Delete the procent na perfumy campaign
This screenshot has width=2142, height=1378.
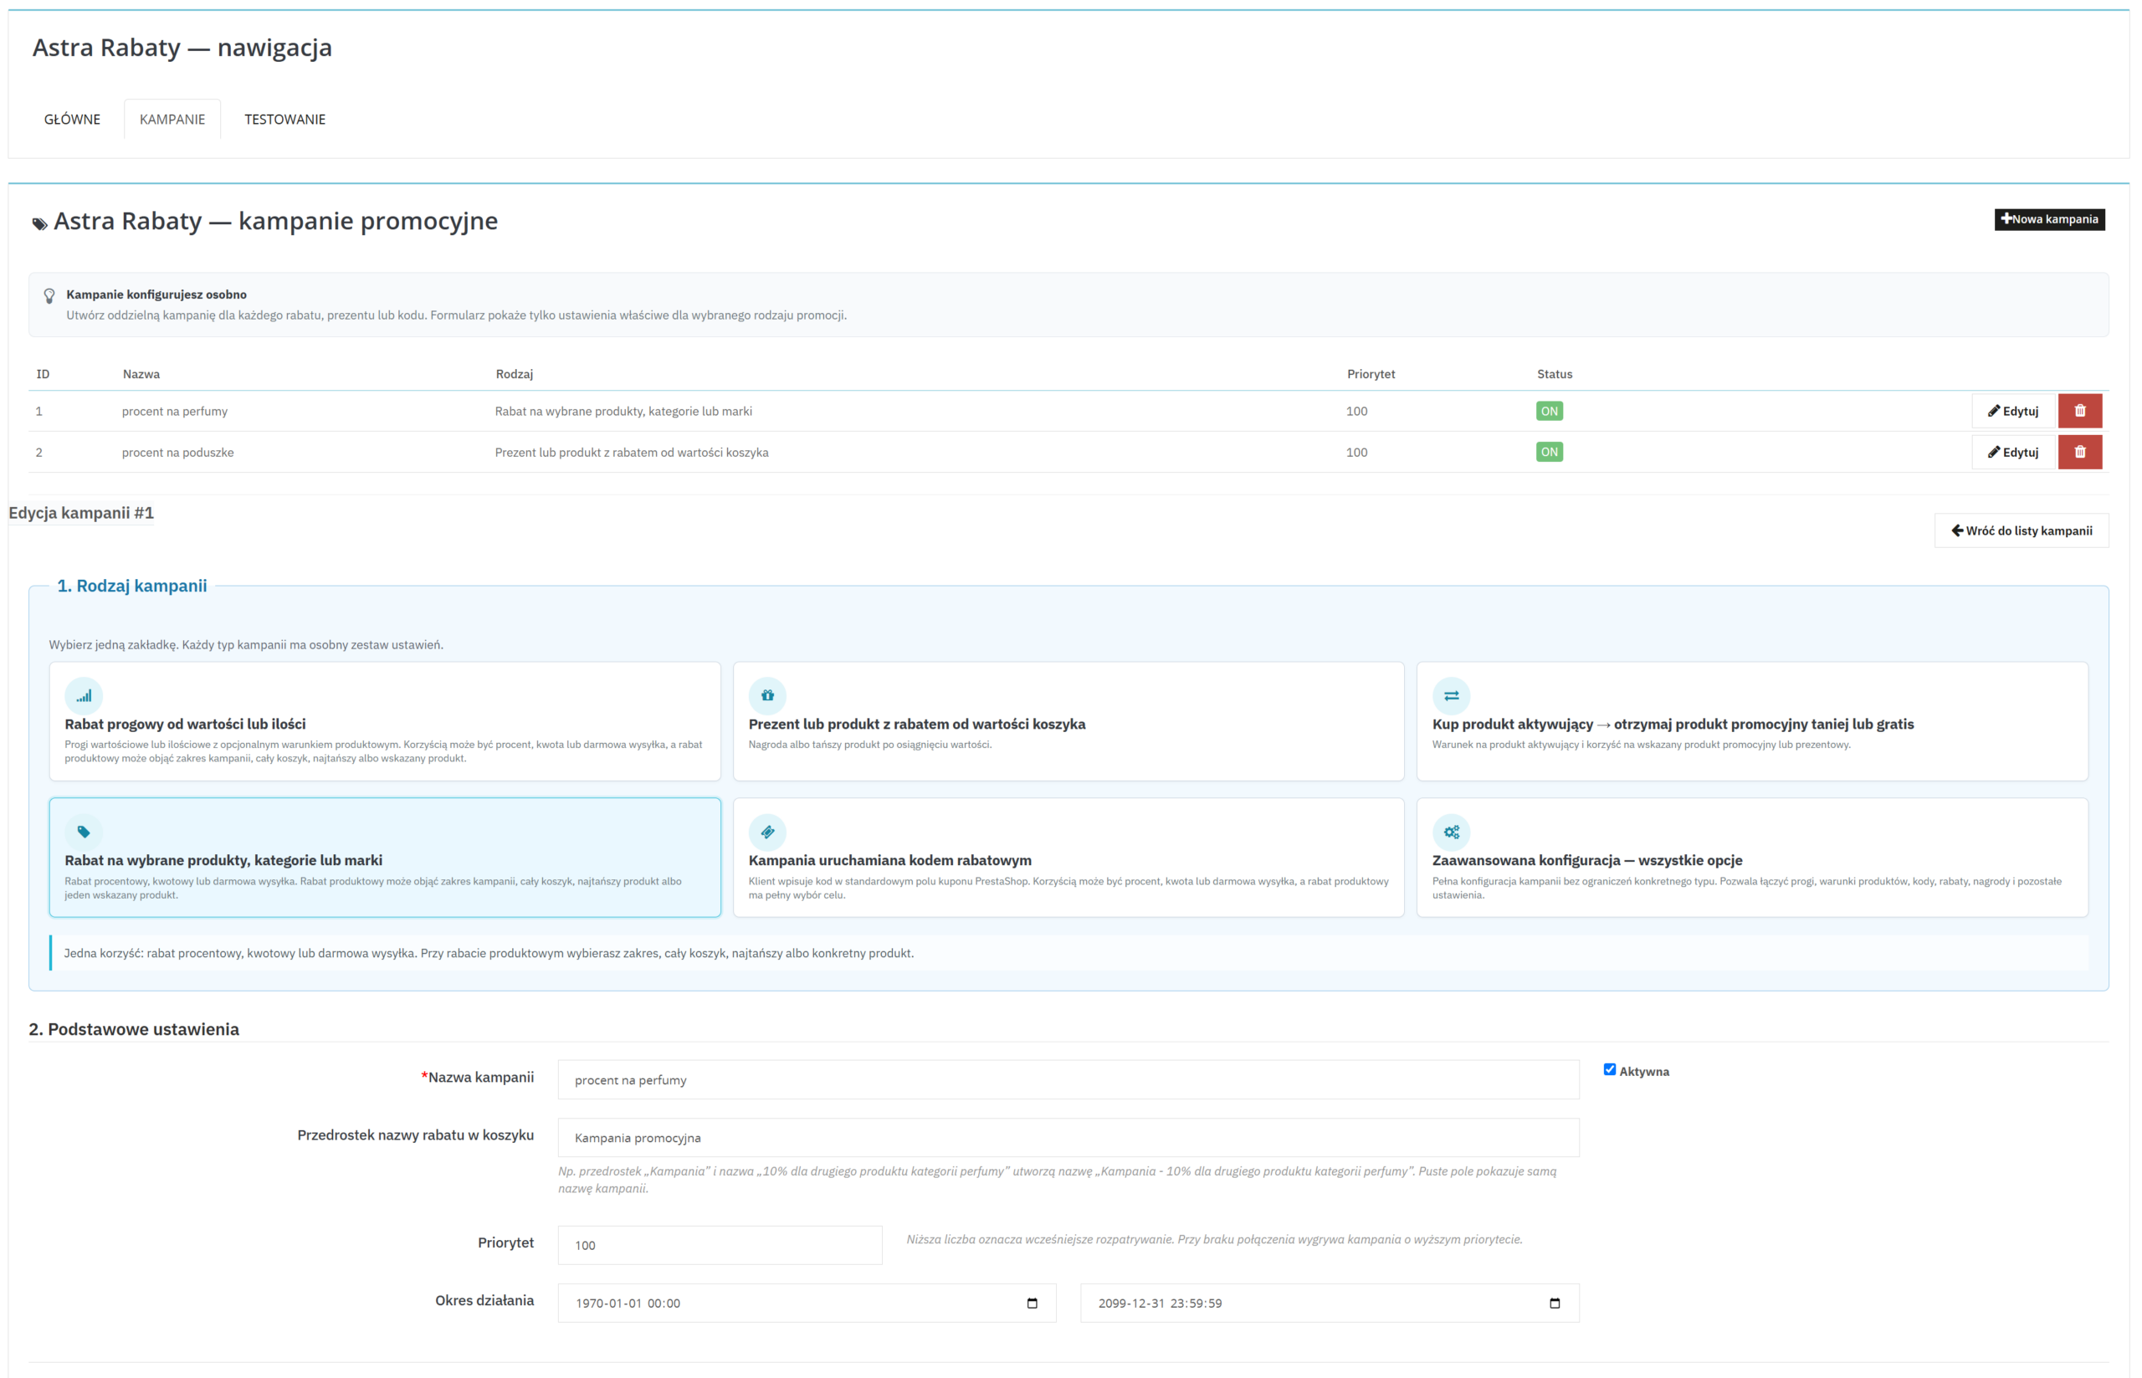(x=2079, y=411)
